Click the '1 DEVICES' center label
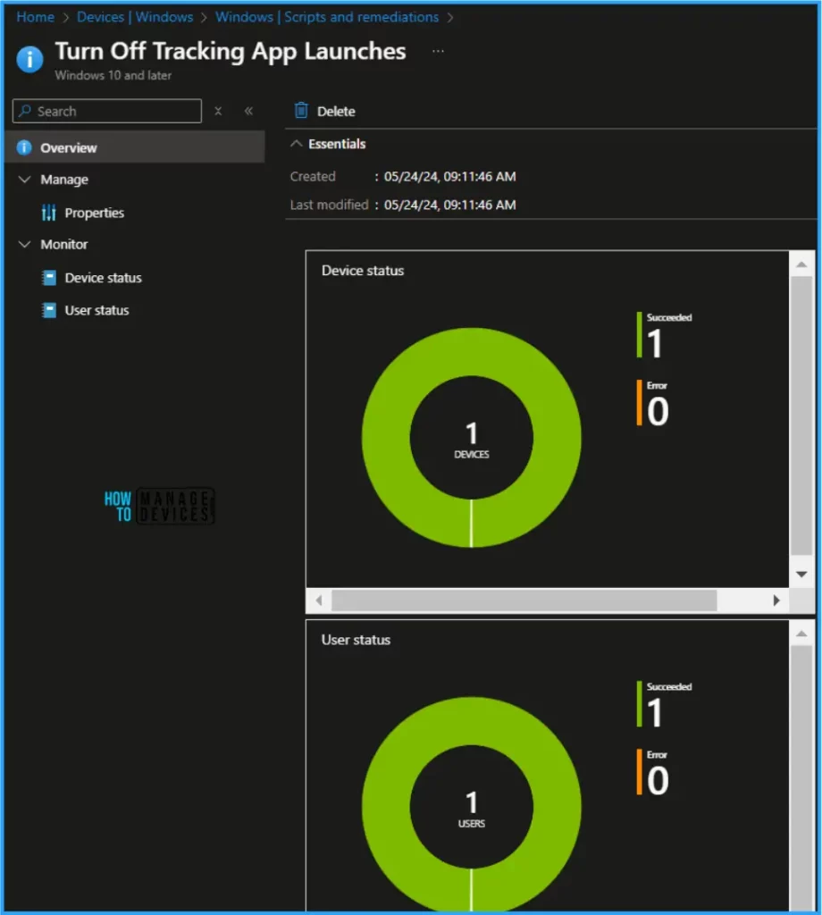Screen dimensions: 822x915 (x=472, y=440)
